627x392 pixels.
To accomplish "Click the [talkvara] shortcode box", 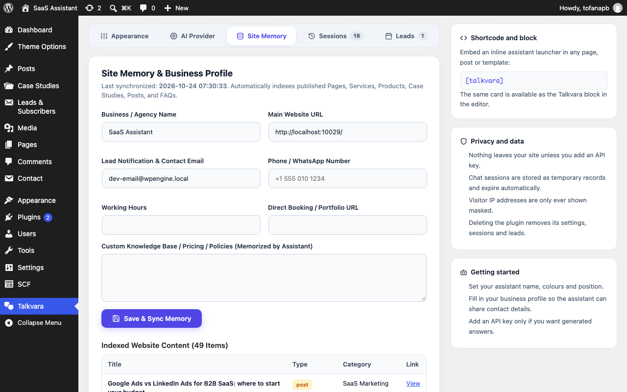I will pyautogui.click(x=533, y=80).
